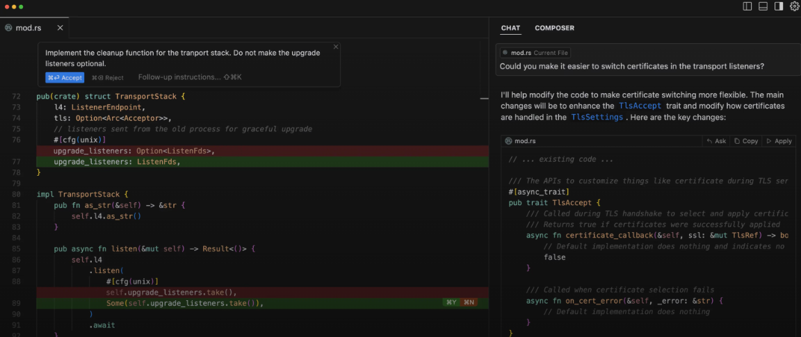Click the mod.rs Current File context pill
Screen dimensions: 801x337
tap(535, 53)
